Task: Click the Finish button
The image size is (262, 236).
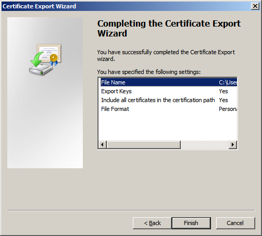Action: coord(191,223)
